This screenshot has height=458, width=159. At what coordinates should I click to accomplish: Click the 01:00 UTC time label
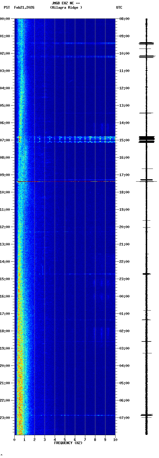[x=124, y=314]
